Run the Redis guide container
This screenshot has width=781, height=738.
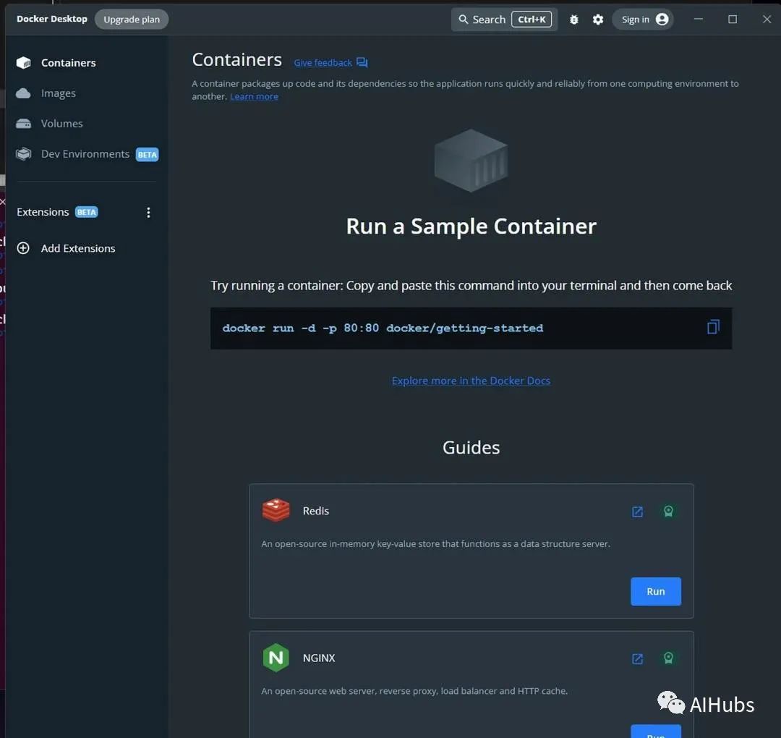coord(655,591)
